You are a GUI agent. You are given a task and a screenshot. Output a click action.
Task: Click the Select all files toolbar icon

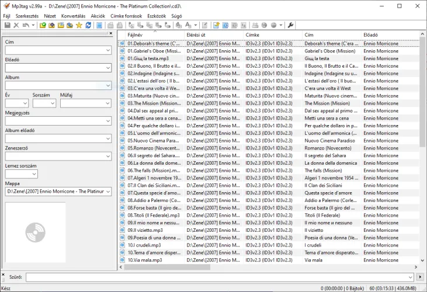pyautogui.click(x=100, y=25)
